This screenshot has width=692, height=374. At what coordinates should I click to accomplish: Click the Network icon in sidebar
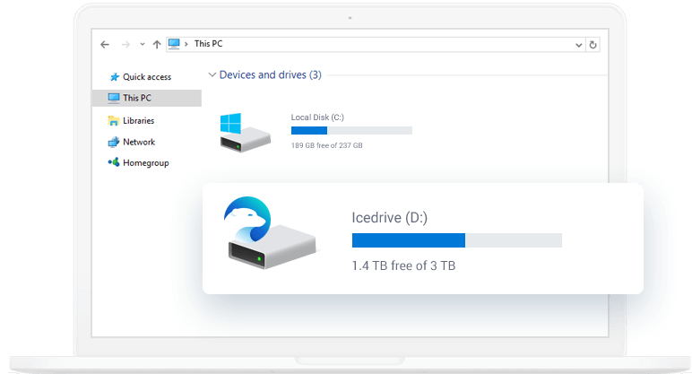pos(114,142)
